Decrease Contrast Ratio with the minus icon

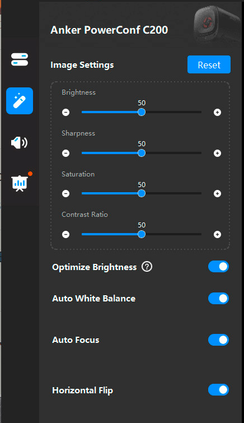(x=66, y=234)
